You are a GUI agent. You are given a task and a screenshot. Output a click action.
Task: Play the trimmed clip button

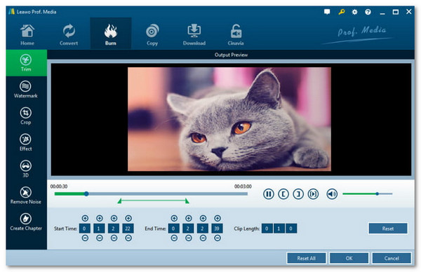pos(313,193)
